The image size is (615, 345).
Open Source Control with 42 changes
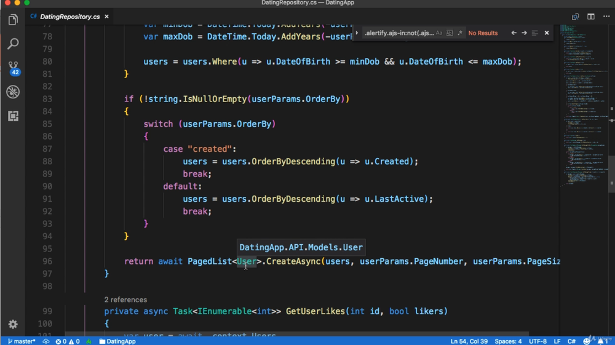tap(14, 68)
